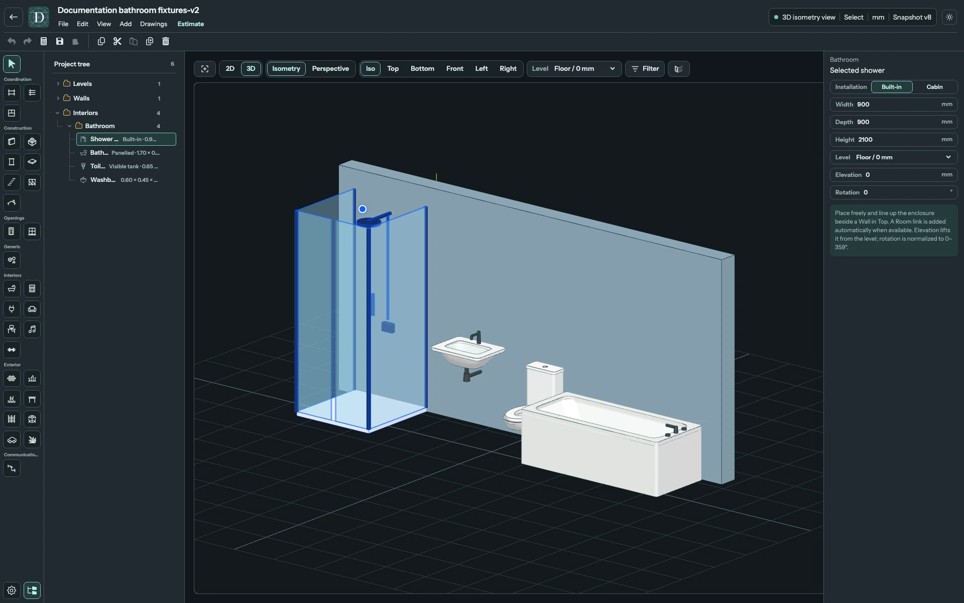Delete selection with the trash icon
Screen dimensions: 964x603
pos(166,41)
